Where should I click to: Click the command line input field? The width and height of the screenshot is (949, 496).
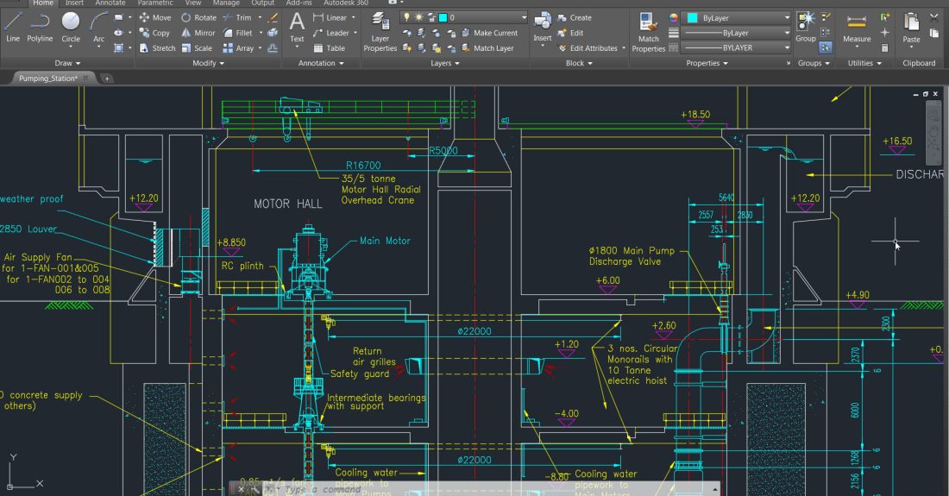coord(490,489)
